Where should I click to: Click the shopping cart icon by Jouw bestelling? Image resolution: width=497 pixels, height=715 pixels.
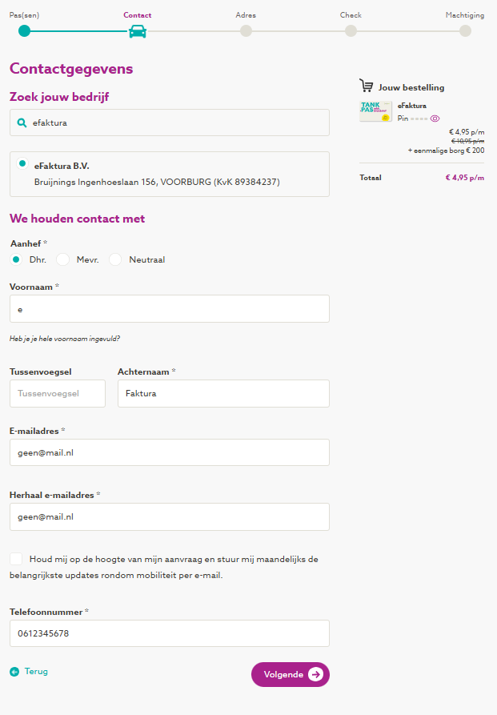point(367,86)
